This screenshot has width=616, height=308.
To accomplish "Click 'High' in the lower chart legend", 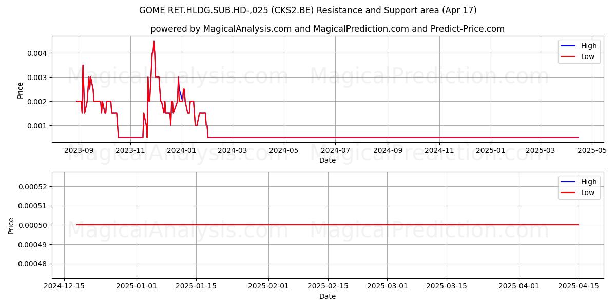I will pyautogui.click(x=589, y=182).
